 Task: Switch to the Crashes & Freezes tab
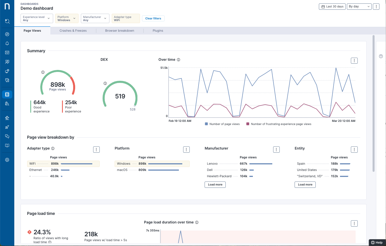point(73,31)
